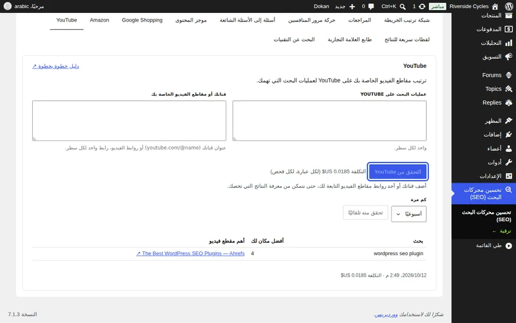Click the channel or video links textarea
516x323 pixels.
point(129,121)
